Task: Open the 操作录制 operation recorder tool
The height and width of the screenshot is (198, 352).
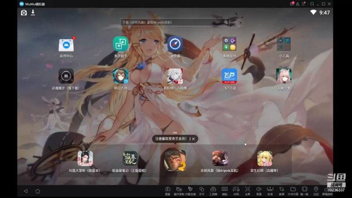Action: click(x=179, y=191)
